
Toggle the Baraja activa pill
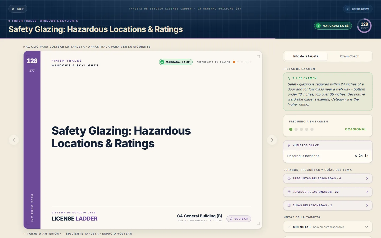click(x=358, y=9)
